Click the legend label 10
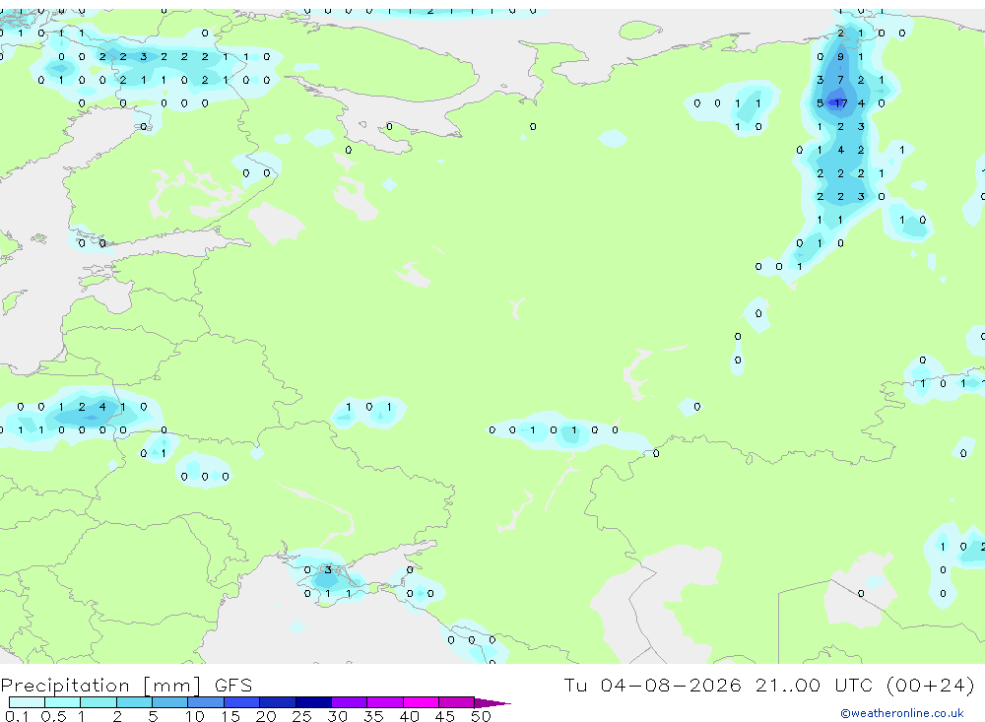985x722 pixels. (195, 716)
